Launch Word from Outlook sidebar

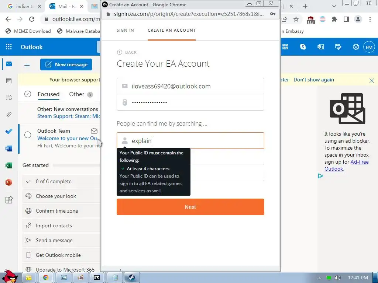tap(9, 149)
